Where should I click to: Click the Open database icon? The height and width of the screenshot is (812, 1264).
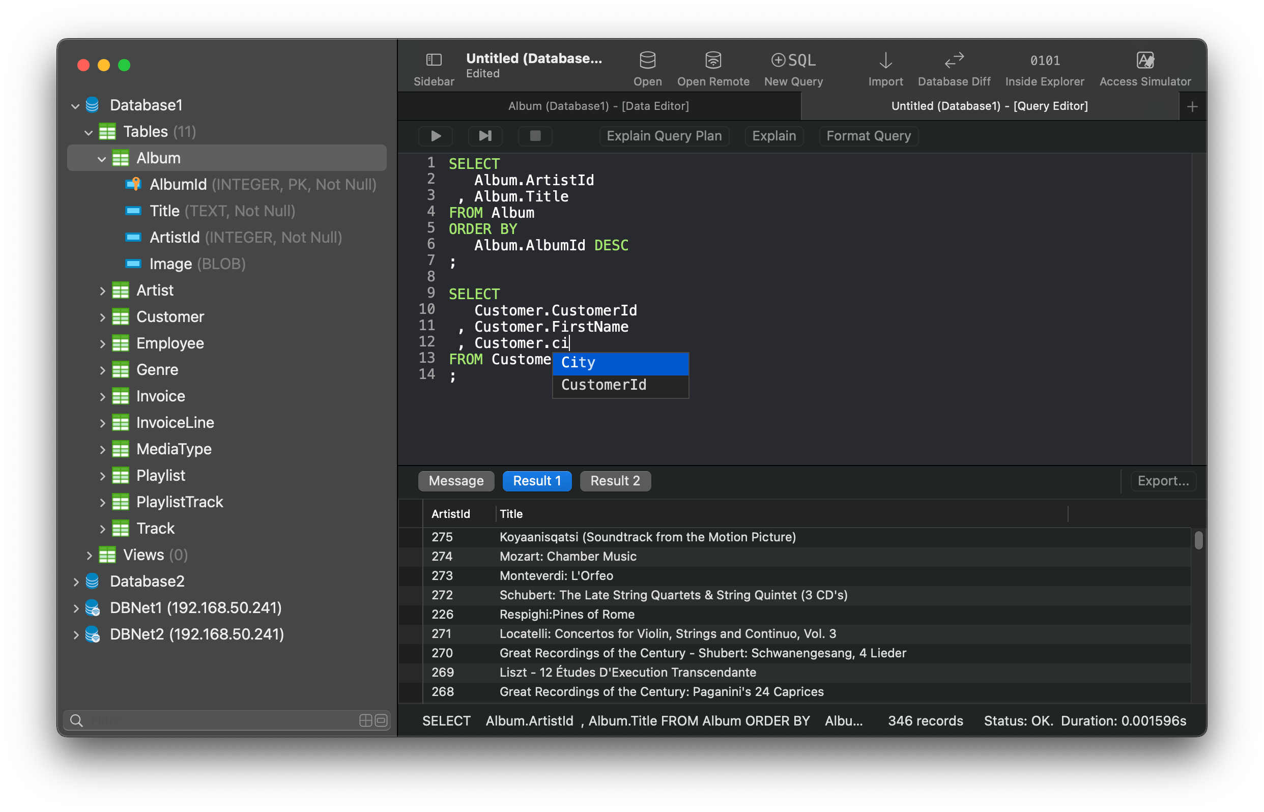click(647, 60)
